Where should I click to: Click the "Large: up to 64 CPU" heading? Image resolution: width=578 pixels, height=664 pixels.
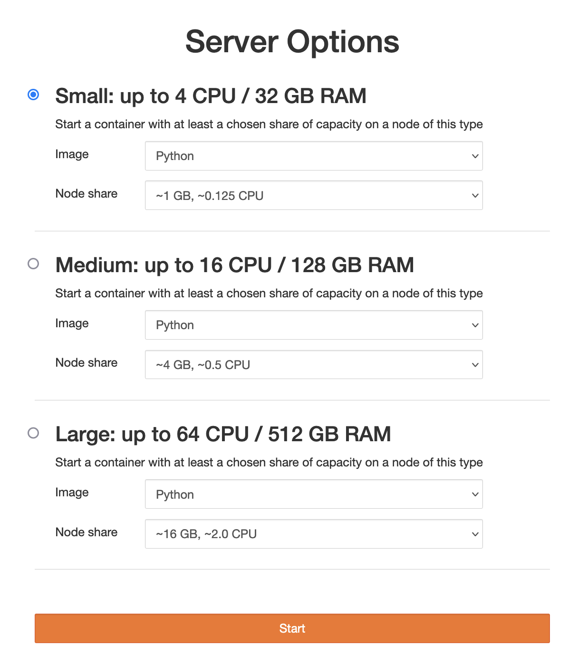click(223, 434)
